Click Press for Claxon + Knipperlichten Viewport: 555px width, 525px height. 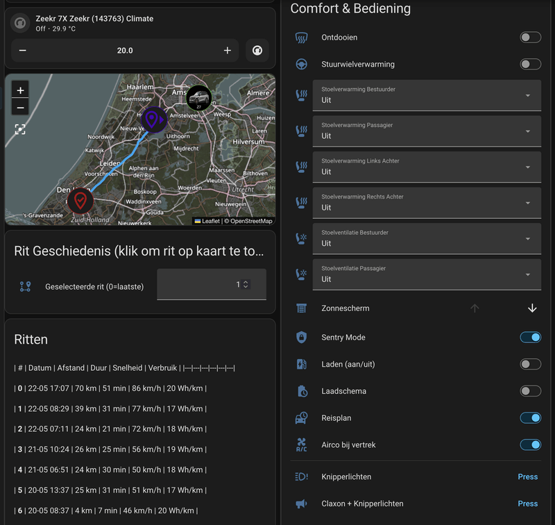click(x=528, y=503)
